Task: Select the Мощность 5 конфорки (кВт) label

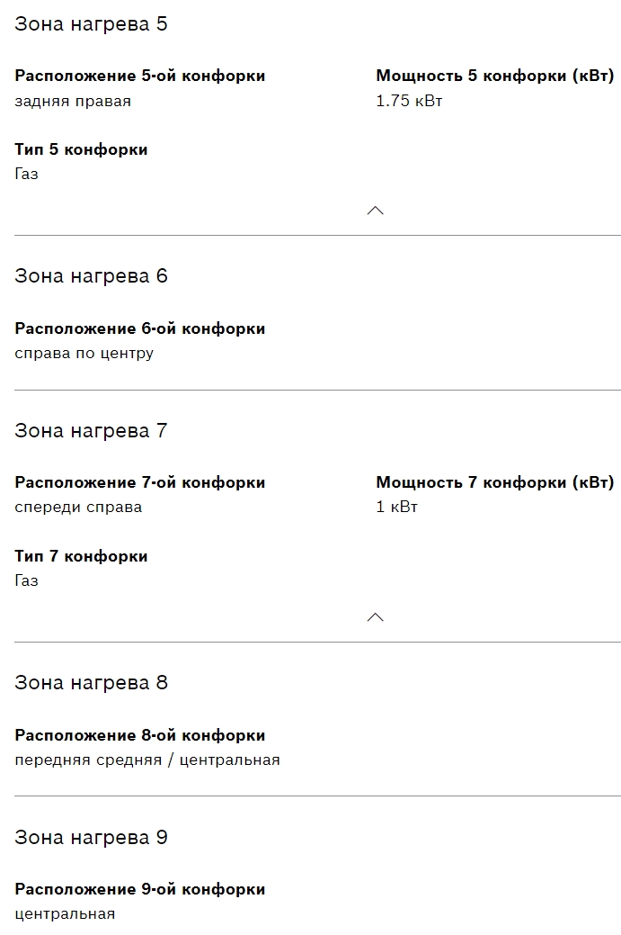Action: coord(494,76)
